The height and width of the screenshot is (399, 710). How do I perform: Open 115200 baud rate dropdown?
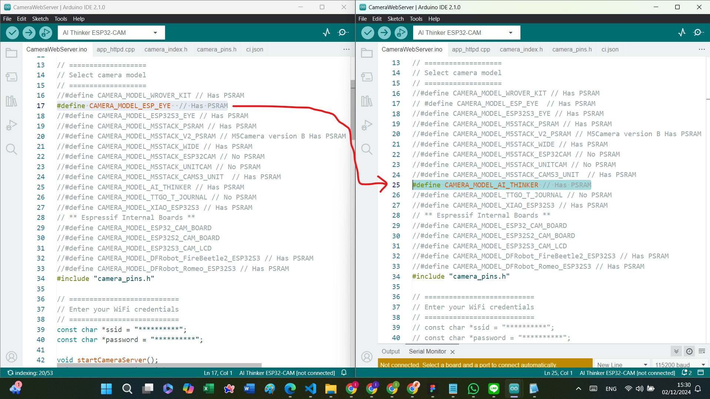coord(680,364)
